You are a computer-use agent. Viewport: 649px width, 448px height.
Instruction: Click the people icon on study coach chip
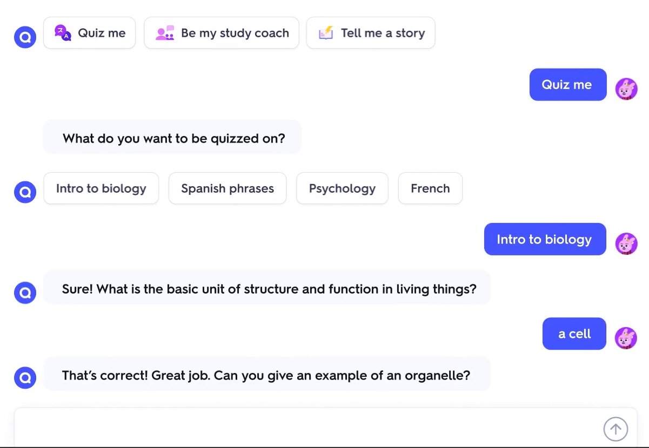click(165, 33)
